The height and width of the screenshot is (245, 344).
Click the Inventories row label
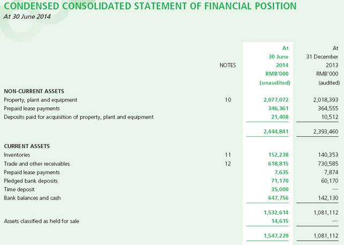(17, 155)
